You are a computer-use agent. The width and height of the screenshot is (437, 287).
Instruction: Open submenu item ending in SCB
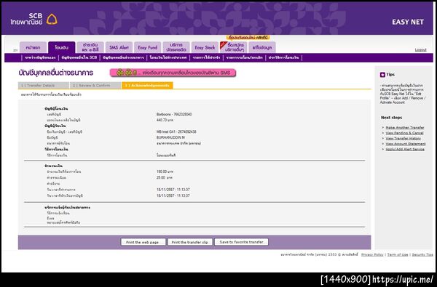(79, 57)
